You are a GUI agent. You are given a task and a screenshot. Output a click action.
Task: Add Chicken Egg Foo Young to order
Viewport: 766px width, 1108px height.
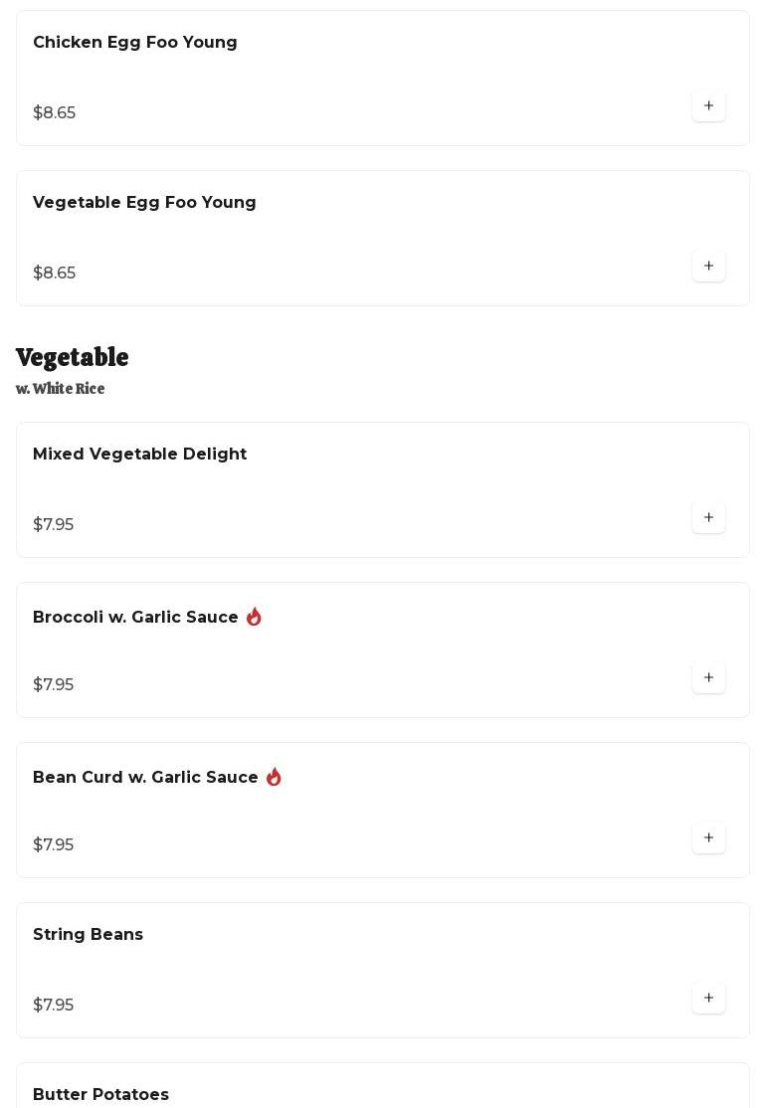(708, 106)
